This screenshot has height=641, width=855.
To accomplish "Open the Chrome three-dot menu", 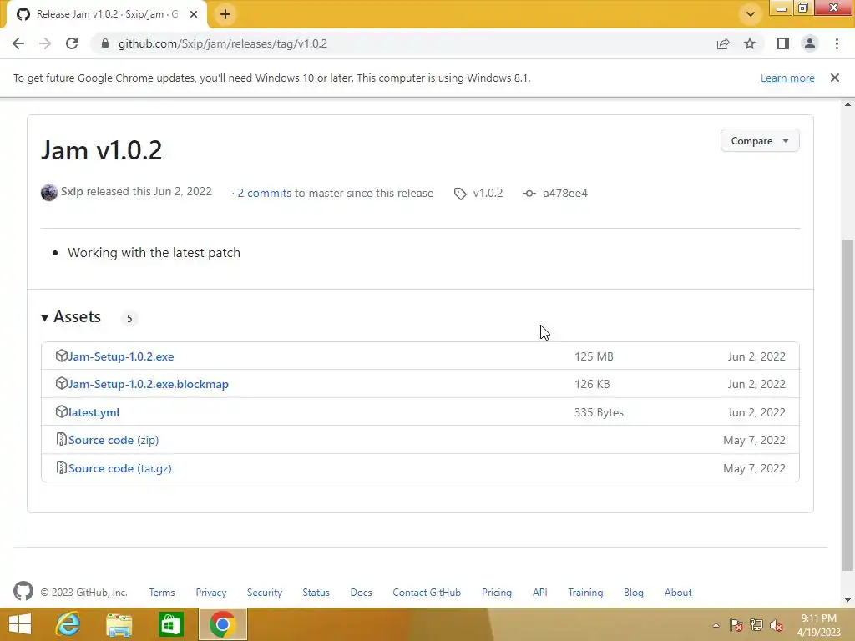I will pyautogui.click(x=837, y=43).
